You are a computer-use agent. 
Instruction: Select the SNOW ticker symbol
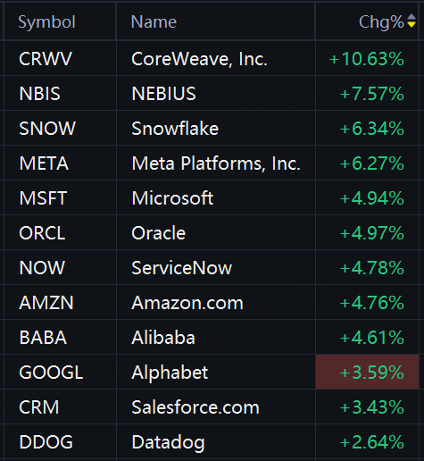point(47,129)
